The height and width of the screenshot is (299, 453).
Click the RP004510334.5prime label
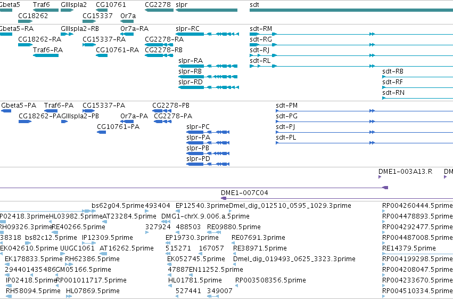(x=417, y=292)
